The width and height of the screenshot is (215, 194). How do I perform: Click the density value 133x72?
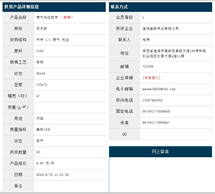tap(42, 85)
